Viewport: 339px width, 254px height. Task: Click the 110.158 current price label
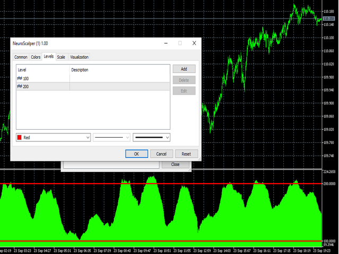coord(329,19)
